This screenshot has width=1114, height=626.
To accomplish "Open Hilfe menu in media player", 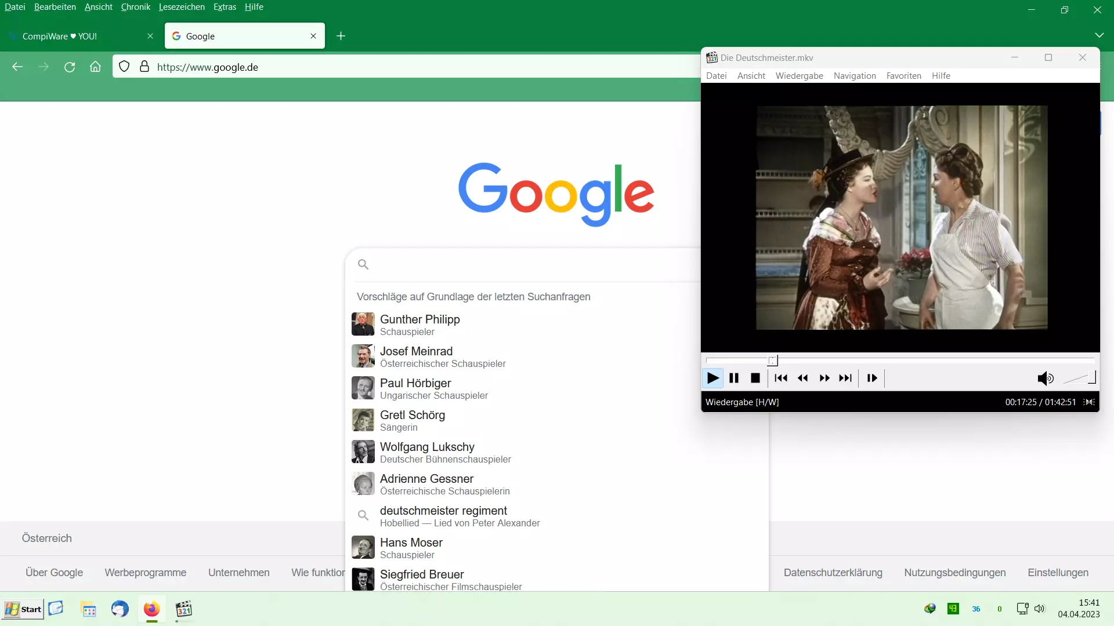I will click(941, 75).
